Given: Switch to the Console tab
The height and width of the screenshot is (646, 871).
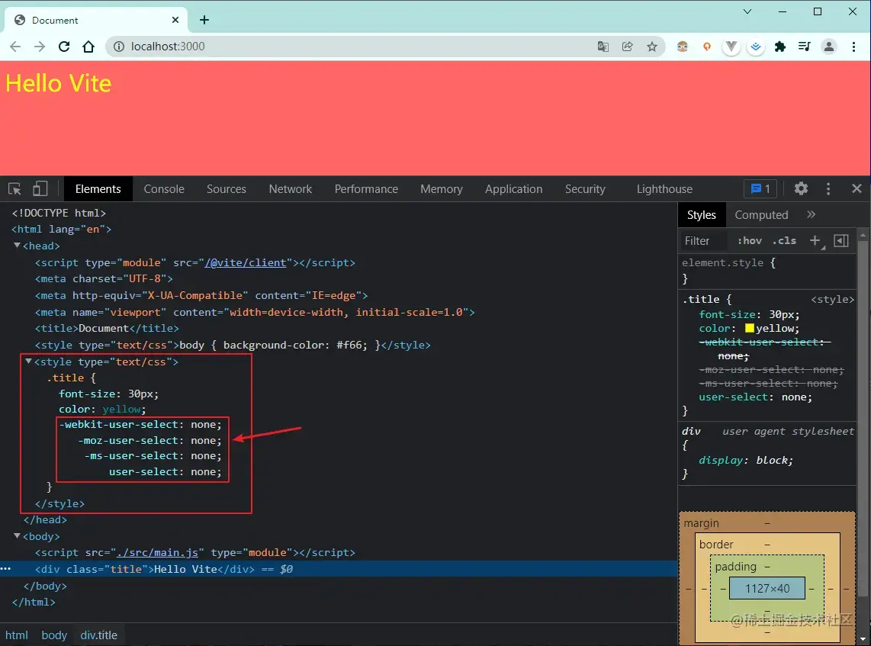Looking at the screenshot, I should (164, 189).
